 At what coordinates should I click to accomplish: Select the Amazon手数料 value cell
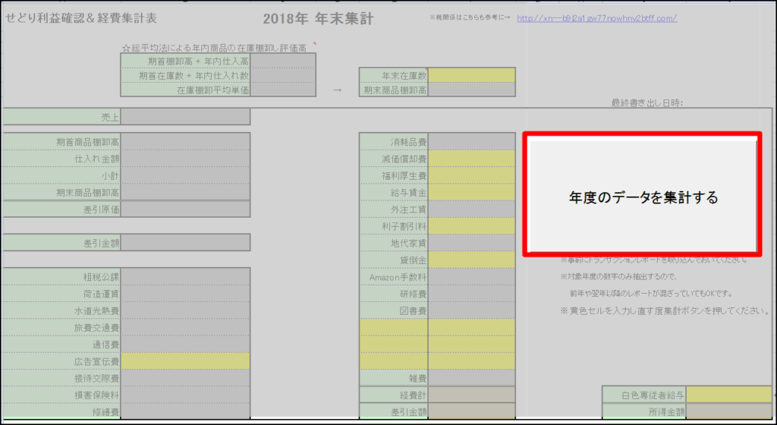click(x=472, y=276)
